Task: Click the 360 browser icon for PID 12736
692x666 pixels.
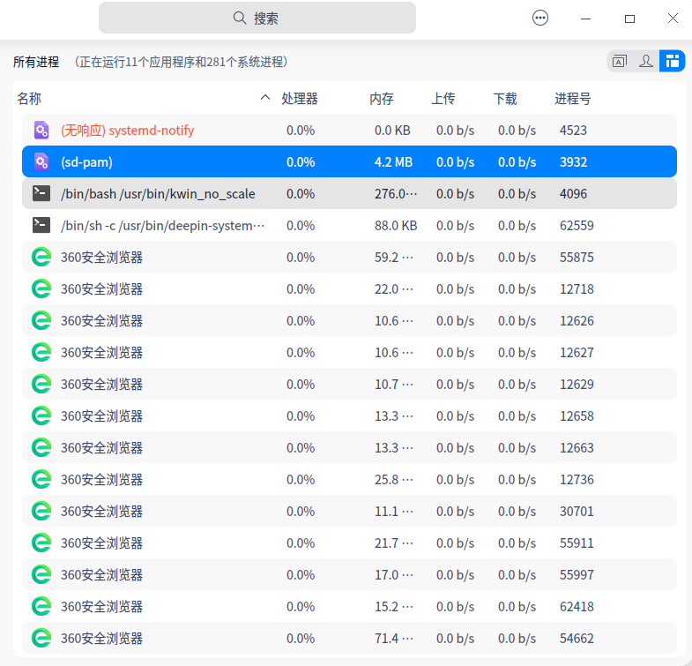Action: coord(41,480)
